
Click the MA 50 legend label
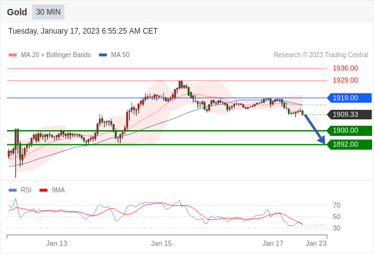120,55
